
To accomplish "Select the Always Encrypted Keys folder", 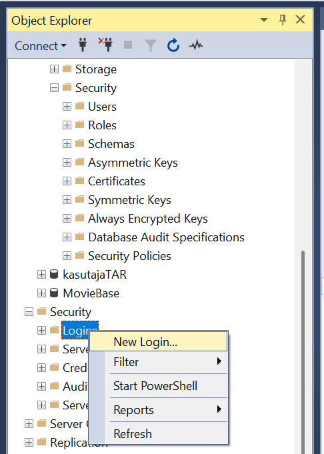I will coord(148,219).
